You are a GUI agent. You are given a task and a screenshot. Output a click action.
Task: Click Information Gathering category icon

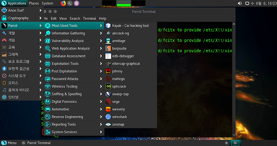[48, 33]
